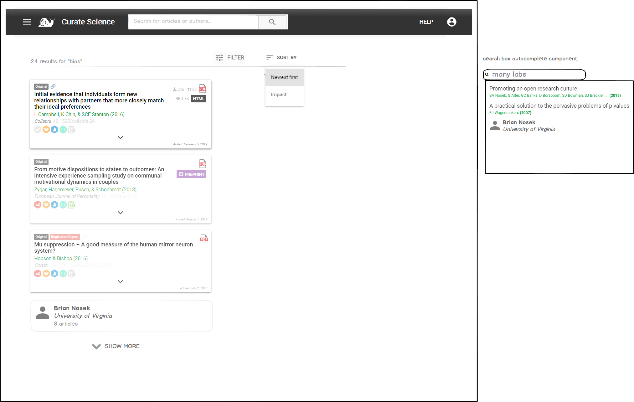
Task: Click the 'Search for articles or authors' field
Action: pos(193,21)
